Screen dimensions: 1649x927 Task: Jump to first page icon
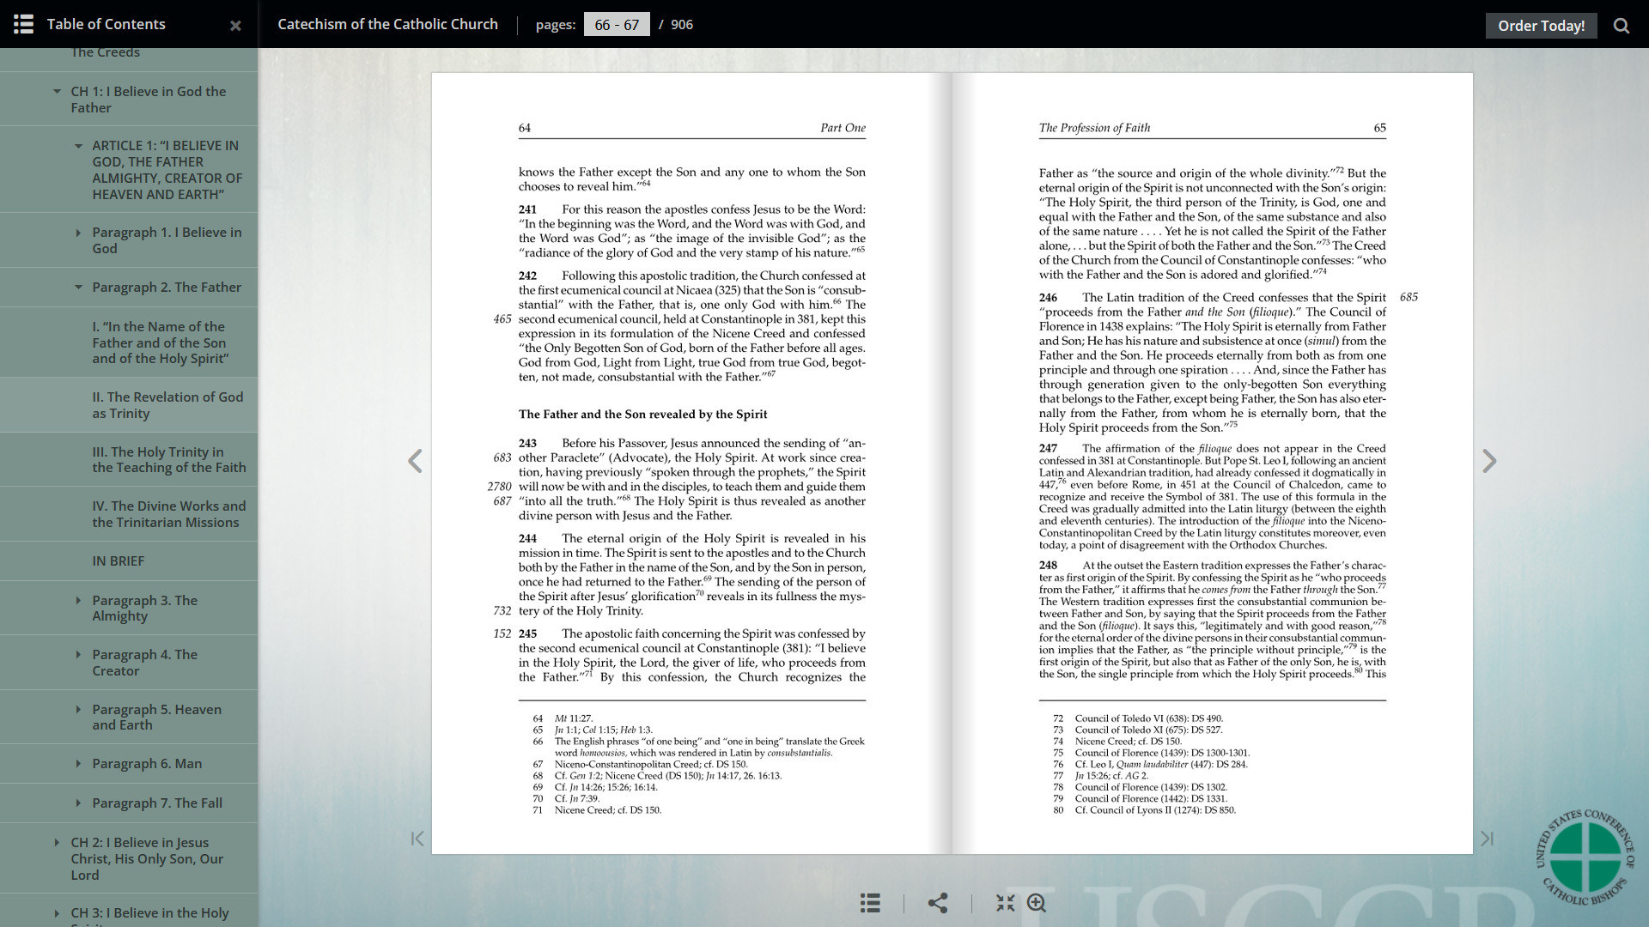click(x=417, y=839)
